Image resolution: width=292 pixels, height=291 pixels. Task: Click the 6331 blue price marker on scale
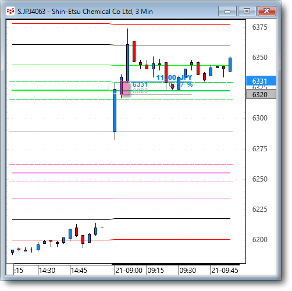click(x=261, y=80)
